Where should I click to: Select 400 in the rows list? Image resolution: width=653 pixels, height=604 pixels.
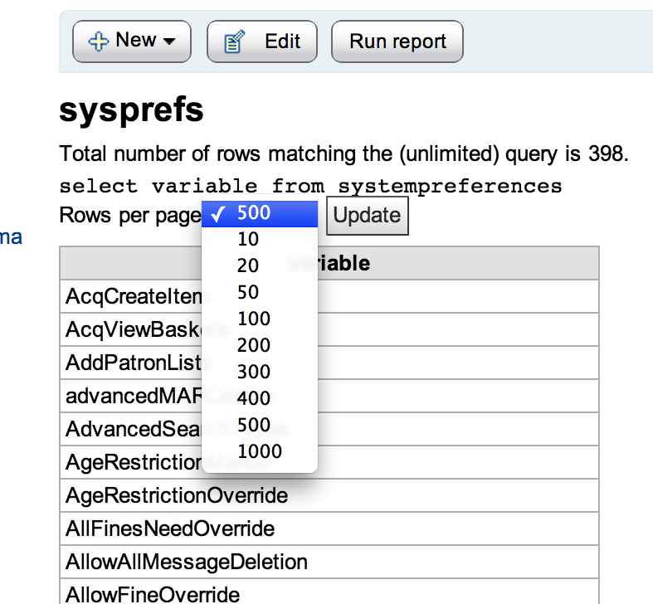pos(253,398)
